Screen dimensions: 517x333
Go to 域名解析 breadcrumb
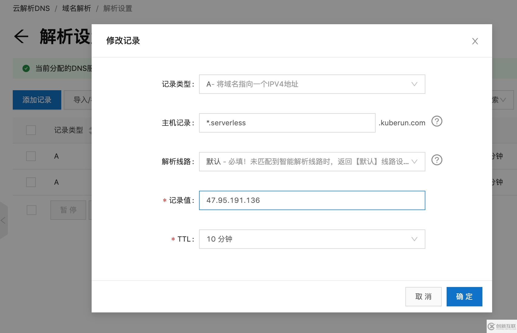[76, 8]
